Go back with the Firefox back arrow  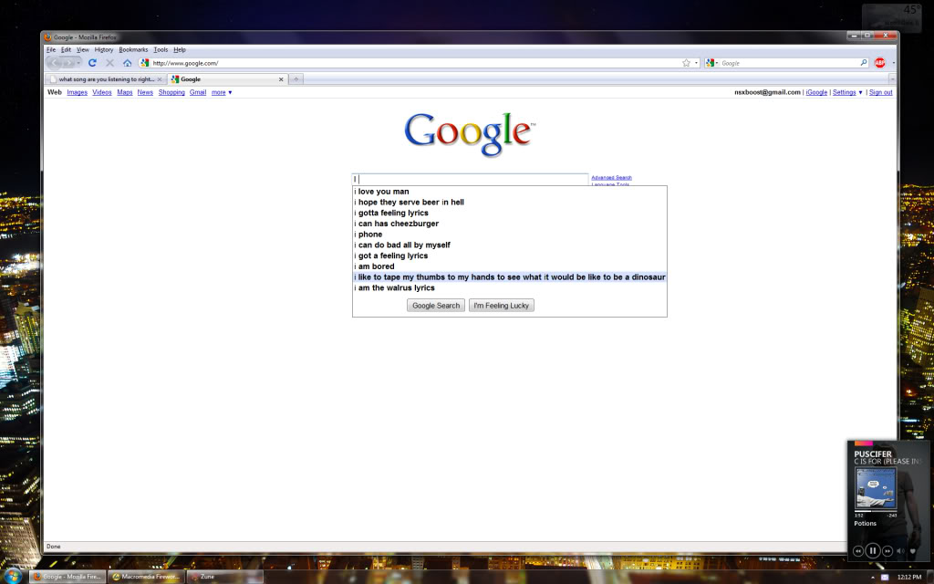tap(54, 63)
